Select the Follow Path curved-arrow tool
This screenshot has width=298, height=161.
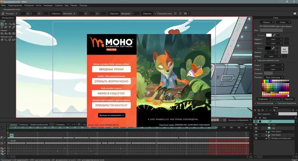tap(10, 24)
